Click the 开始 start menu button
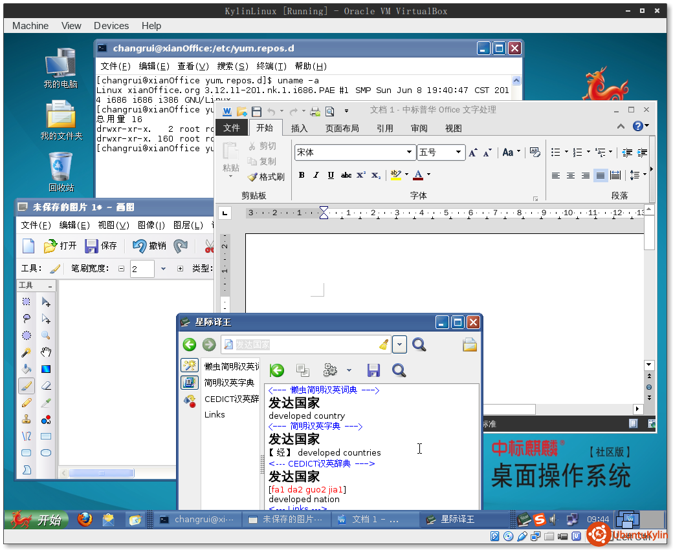The image size is (673, 550). click(x=37, y=520)
